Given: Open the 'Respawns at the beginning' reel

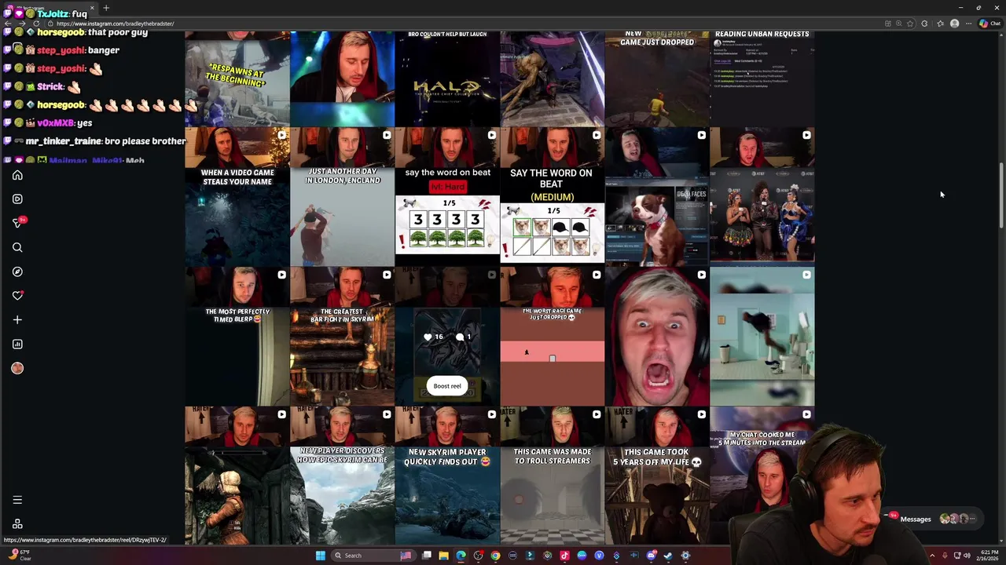Looking at the screenshot, I should (x=237, y=78).
